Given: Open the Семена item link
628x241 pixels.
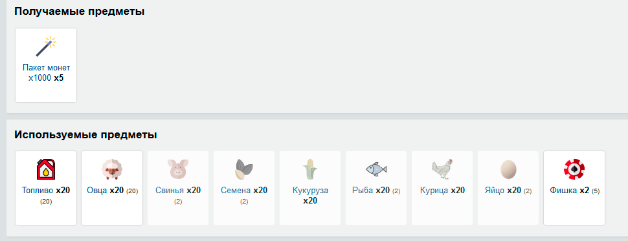Looking at the screenshot, I should (x=236, y=190).
